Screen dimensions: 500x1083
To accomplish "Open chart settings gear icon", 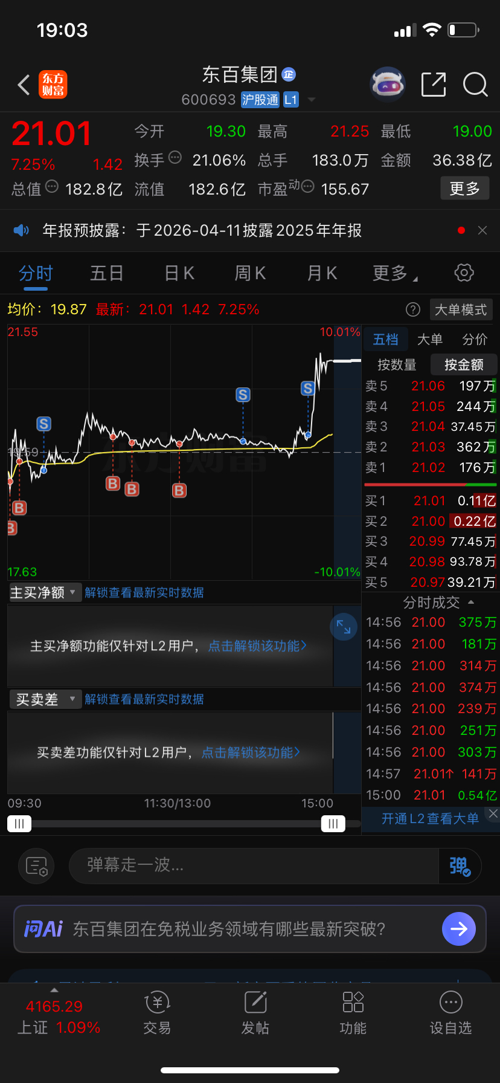I will [464, 273].
